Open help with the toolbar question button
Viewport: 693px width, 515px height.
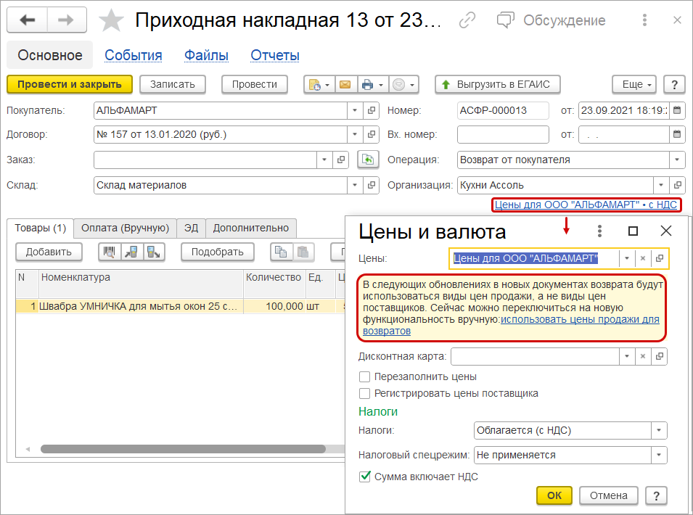point(674,84)
